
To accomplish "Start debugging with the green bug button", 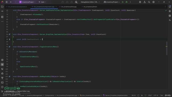I will pyautogui.click(x=127, y=2).
